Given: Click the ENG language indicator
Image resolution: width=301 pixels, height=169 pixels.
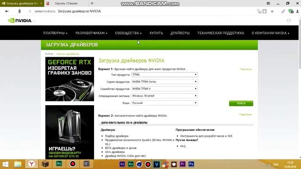Looking at the screenshot, I should pyautogui.click(x=276, y=165).
